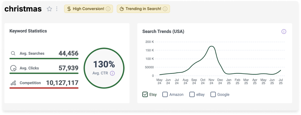
Task: Uncheck the Etsy checkbox
Action: pos(145,94)
